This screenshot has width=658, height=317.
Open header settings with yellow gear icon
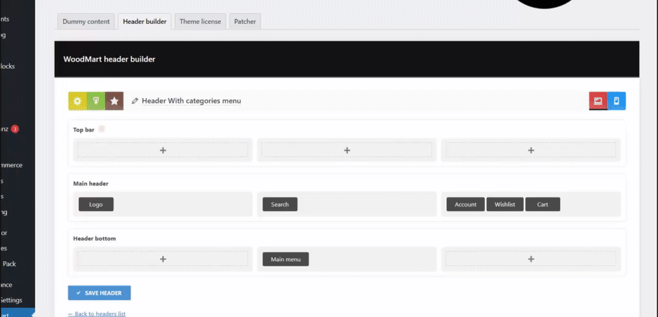pos(77,101)
